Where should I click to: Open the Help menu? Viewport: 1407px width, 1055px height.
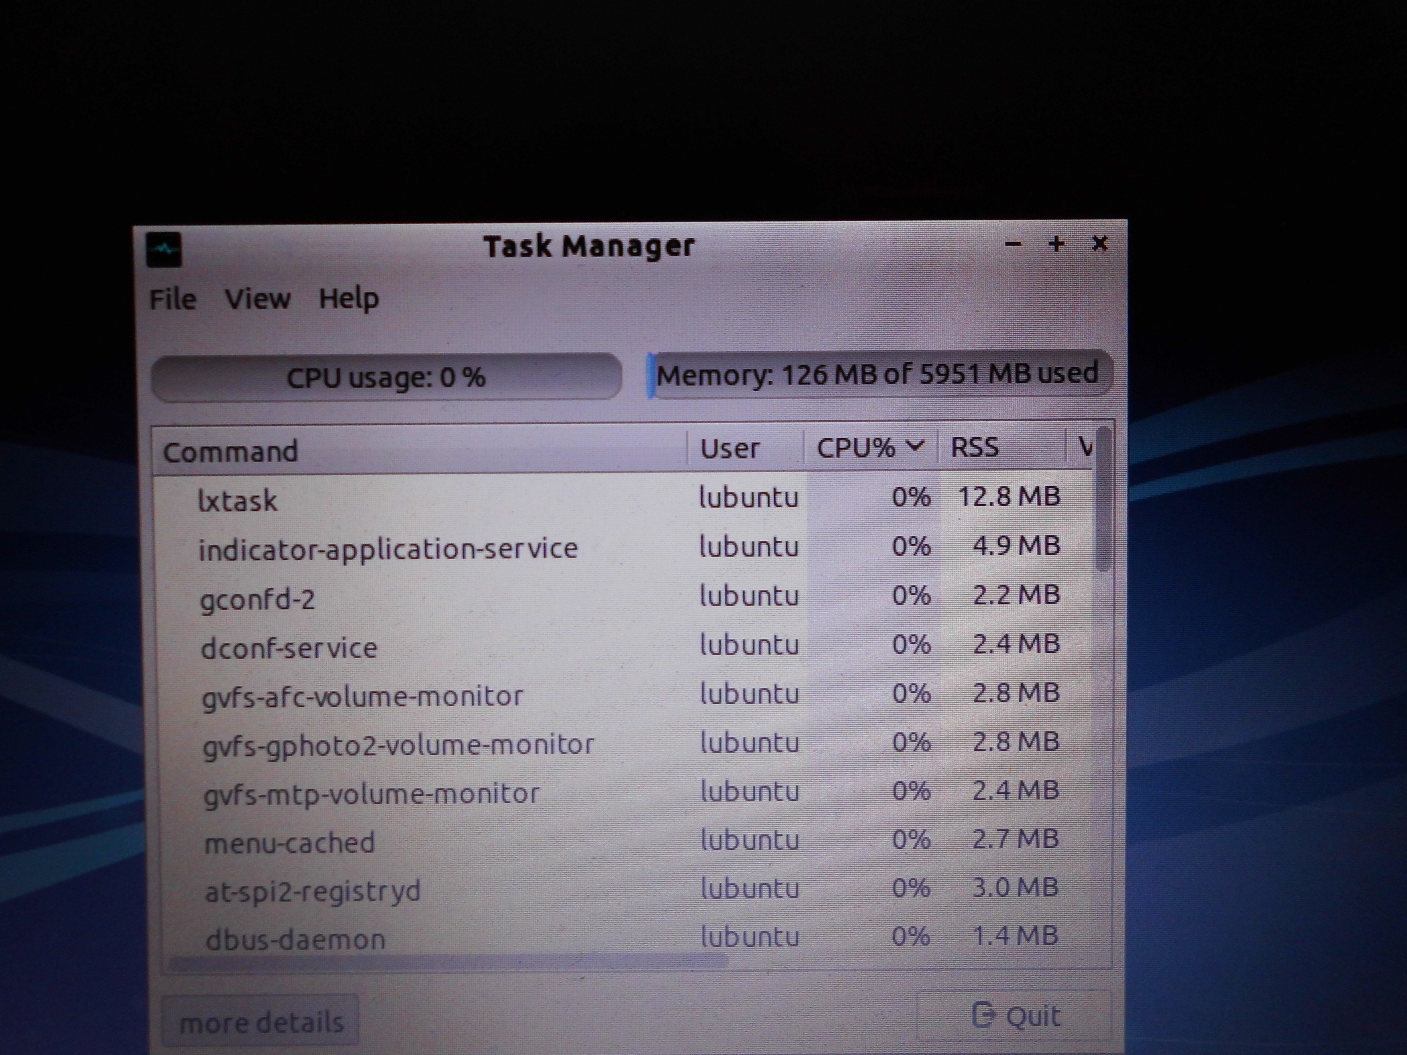point(349,298)
